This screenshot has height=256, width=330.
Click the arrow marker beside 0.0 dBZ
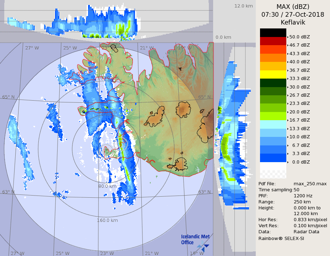[x=288, y=162]
